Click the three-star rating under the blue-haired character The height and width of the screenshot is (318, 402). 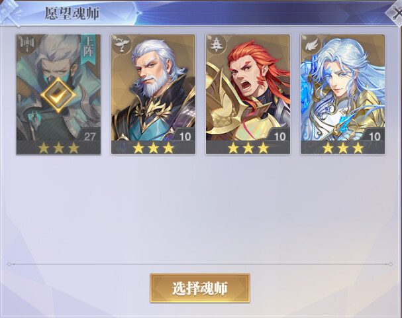(343, 148)
